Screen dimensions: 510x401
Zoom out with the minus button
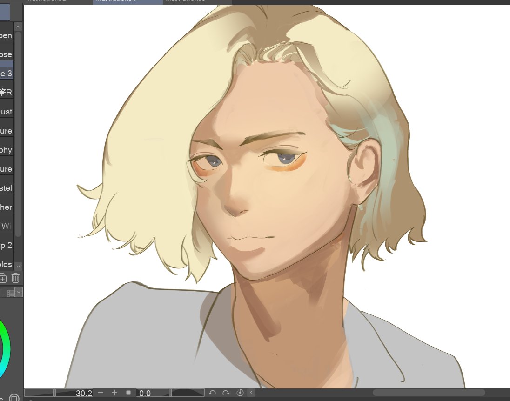coord(101,393)
